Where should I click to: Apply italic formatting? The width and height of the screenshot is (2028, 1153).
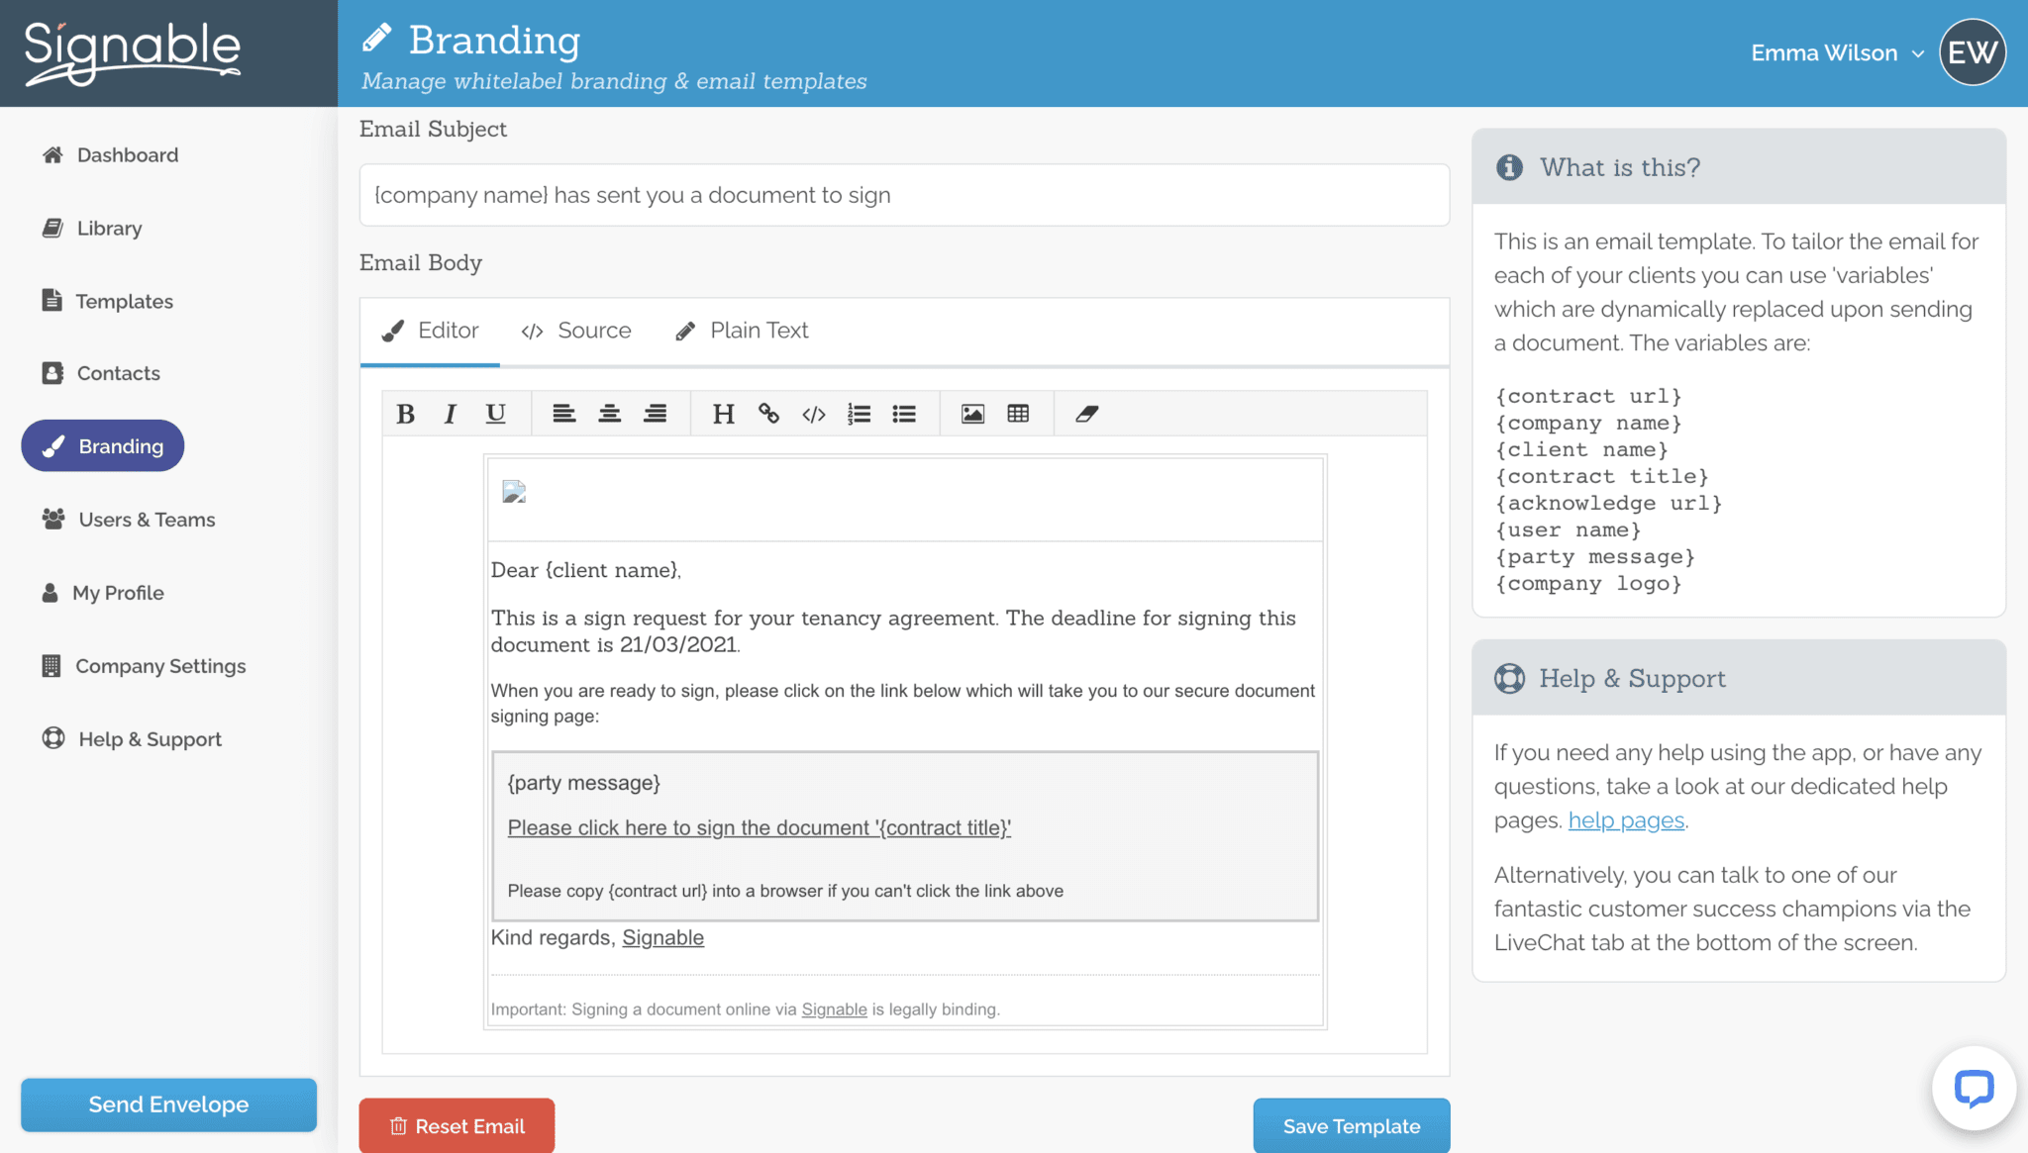pyautogui.click(x=451, y=414)
